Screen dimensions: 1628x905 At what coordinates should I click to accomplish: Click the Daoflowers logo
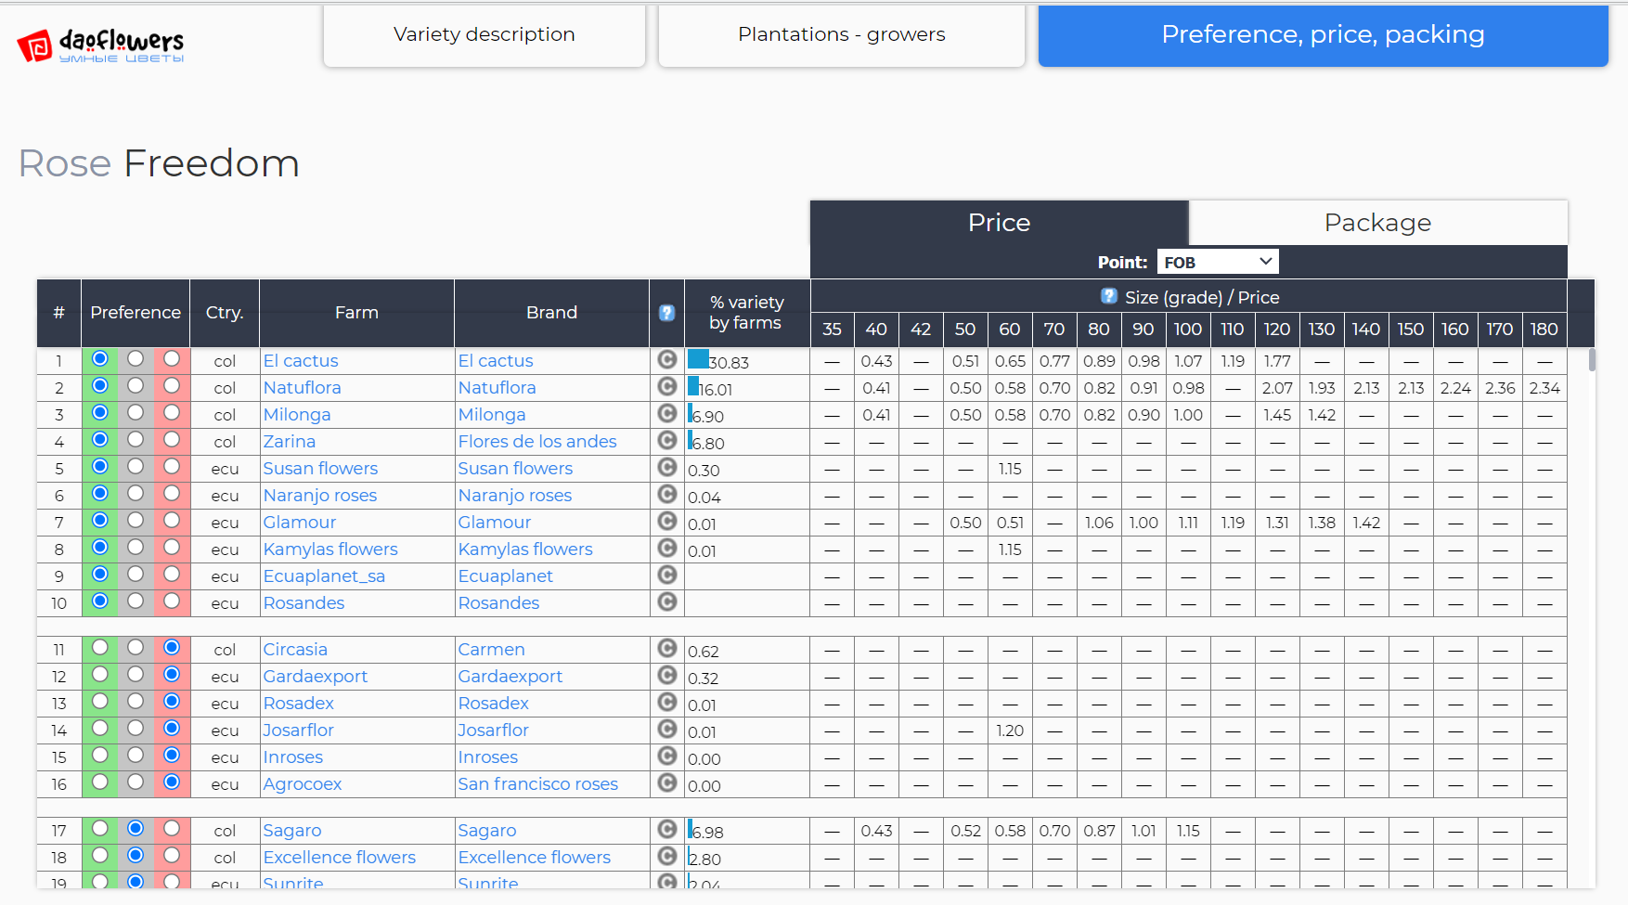pos(100,45)
